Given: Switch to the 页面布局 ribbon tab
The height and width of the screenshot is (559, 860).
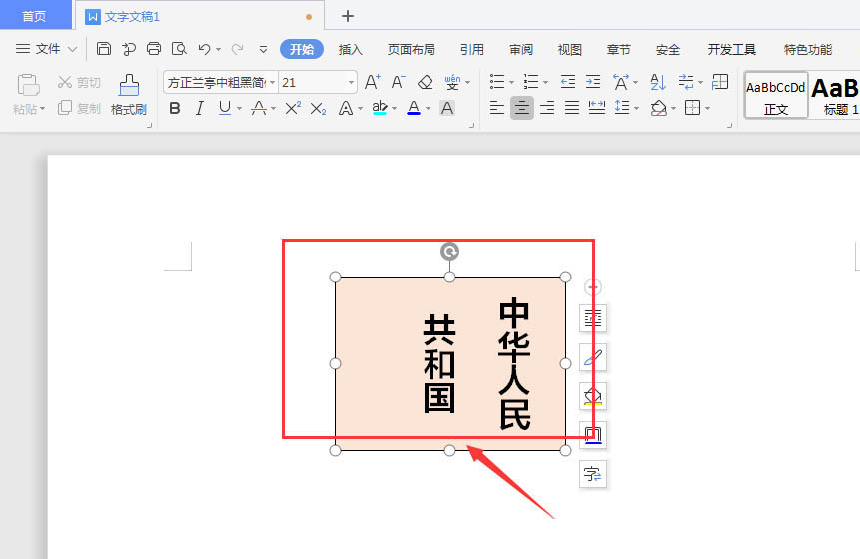Looking at the screenshot, I should click(412, 49).
